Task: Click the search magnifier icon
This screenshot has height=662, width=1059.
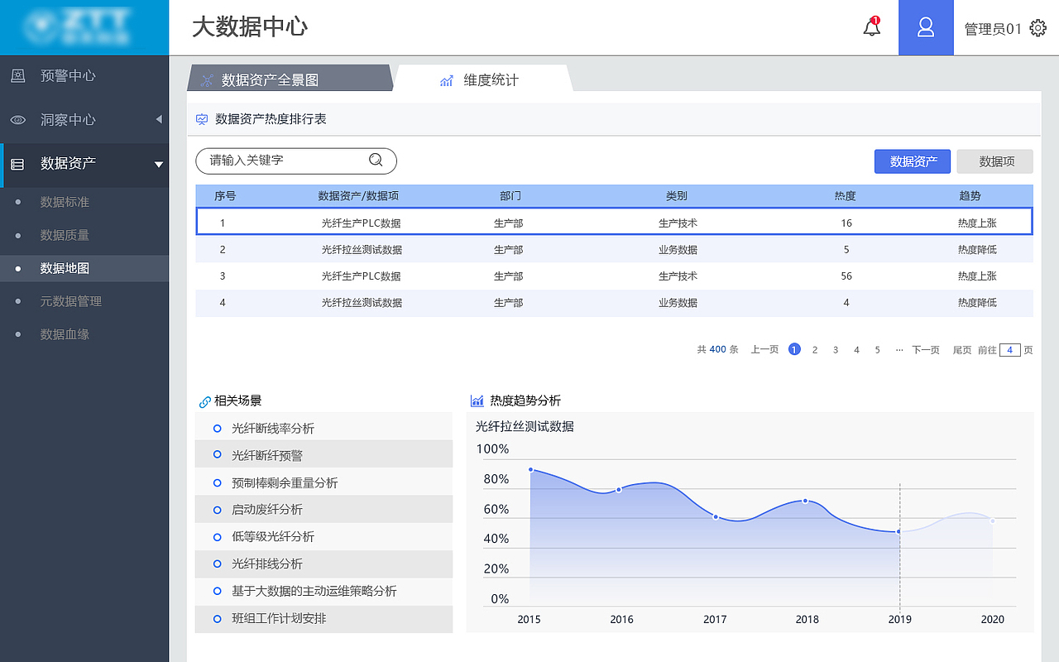Action: point(375,161)
